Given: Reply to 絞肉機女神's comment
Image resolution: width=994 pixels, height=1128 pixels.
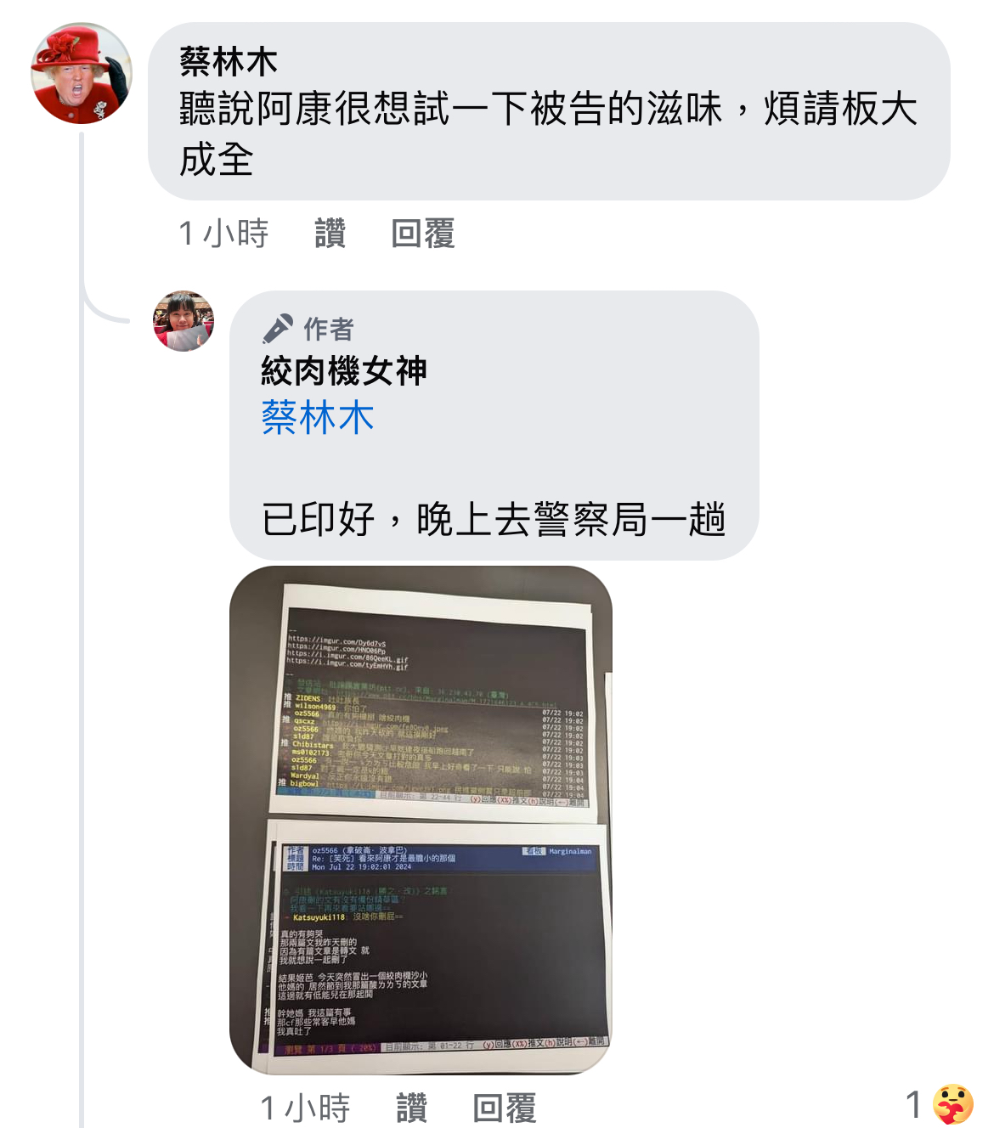Looking at the screenshot, I should tap(504, 1108).
